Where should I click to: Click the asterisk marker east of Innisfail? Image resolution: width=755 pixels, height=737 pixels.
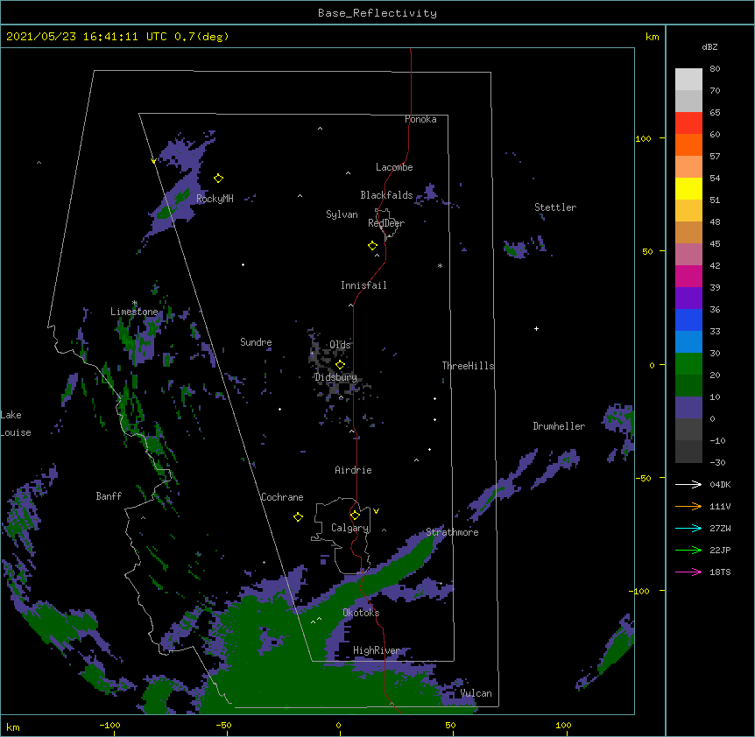(x=440, y=265)
